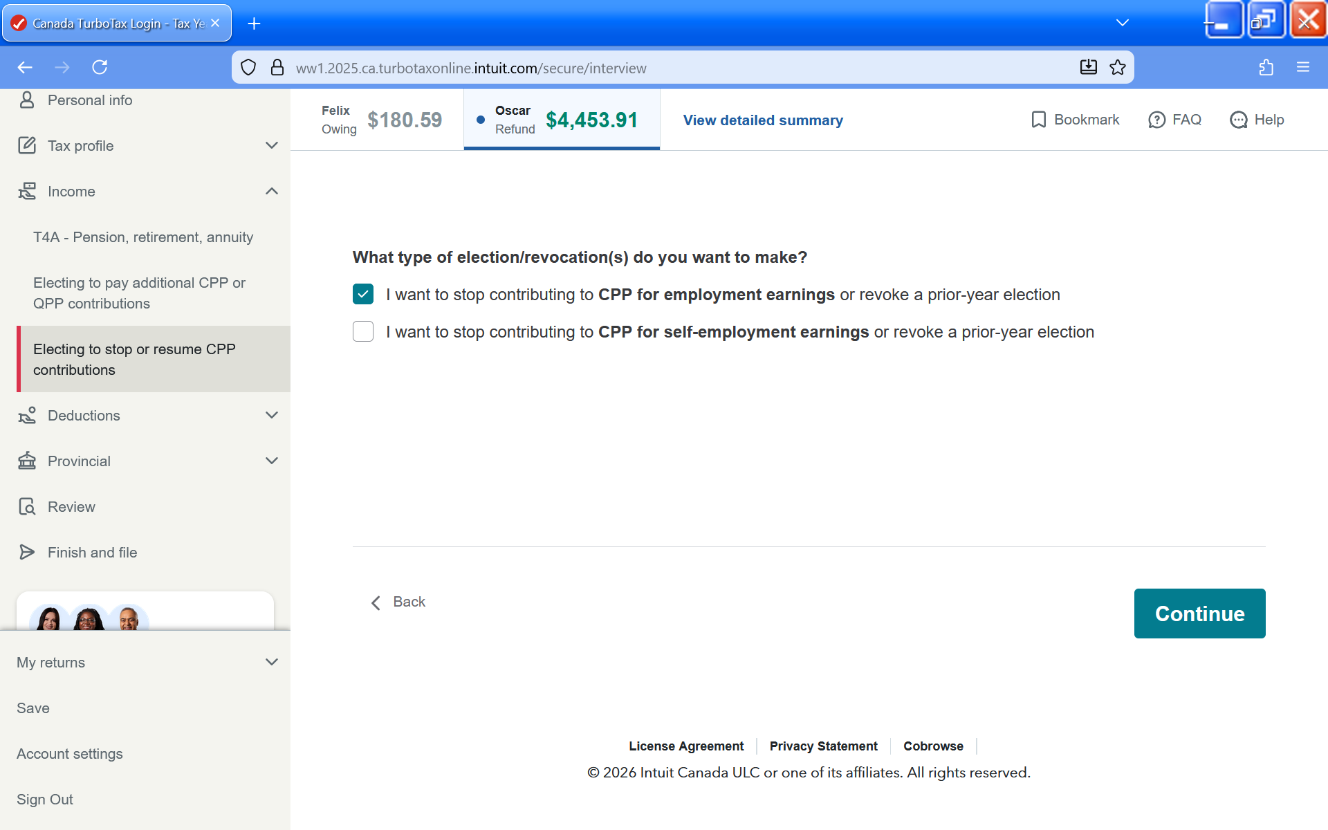Bookmark page with the star icon
This screenshot has width=1328, height=830.
[x=1118, y=67]
